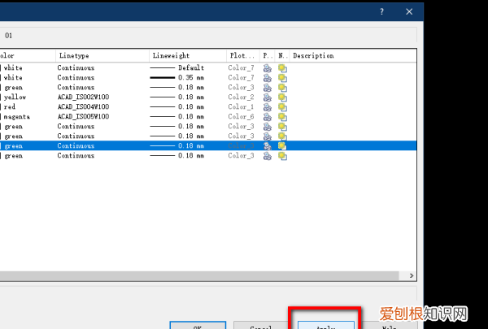Screen dimensions: 488x329
Task: Toggle new viewport freeze in red row
Action: [282, 107]
